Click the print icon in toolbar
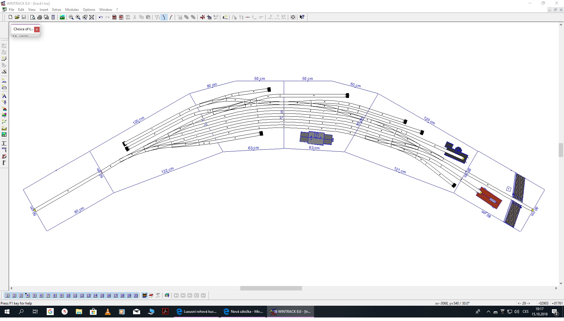This screenshot has width=564, height=321. click(40, 17)
